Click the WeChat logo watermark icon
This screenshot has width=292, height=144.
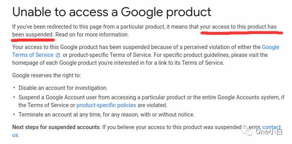(x=247, y=132)
